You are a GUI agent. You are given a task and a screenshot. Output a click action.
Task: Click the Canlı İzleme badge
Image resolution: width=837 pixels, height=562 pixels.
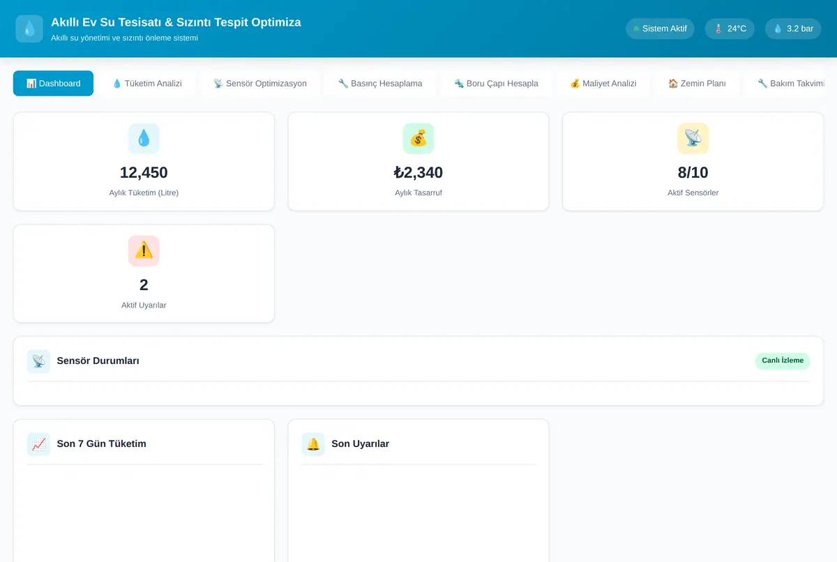point(783,360)
